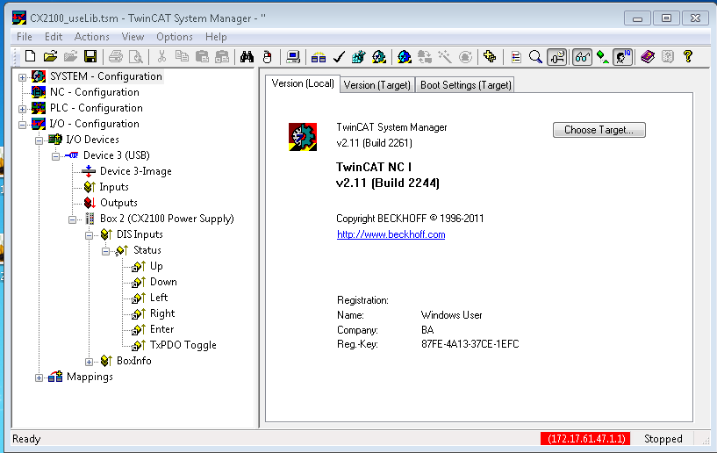Screen dimensions: 717x453
Task: Toggle the glasses show-sub-items button
Action: (583, 57)
